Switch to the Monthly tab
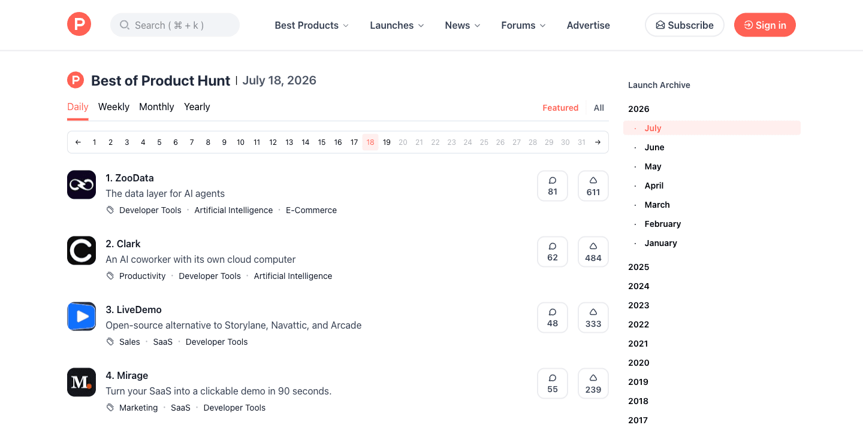Viewport: 863px width, 431px height. point(156,107)
